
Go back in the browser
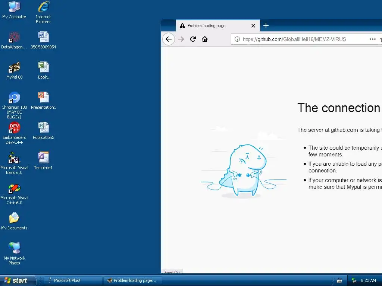[169, 39]
